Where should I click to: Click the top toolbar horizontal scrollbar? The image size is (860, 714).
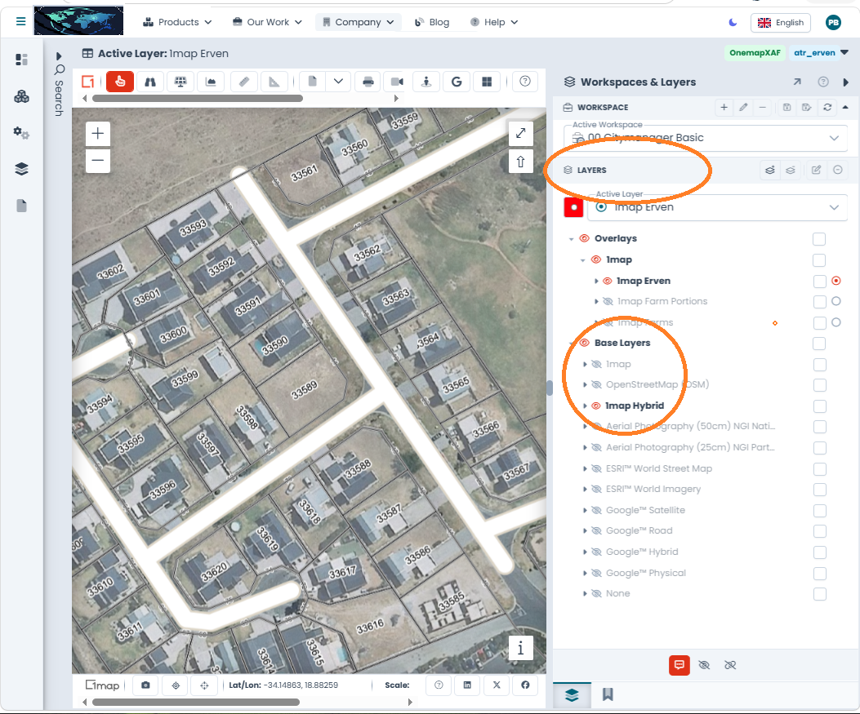(198, 99)
